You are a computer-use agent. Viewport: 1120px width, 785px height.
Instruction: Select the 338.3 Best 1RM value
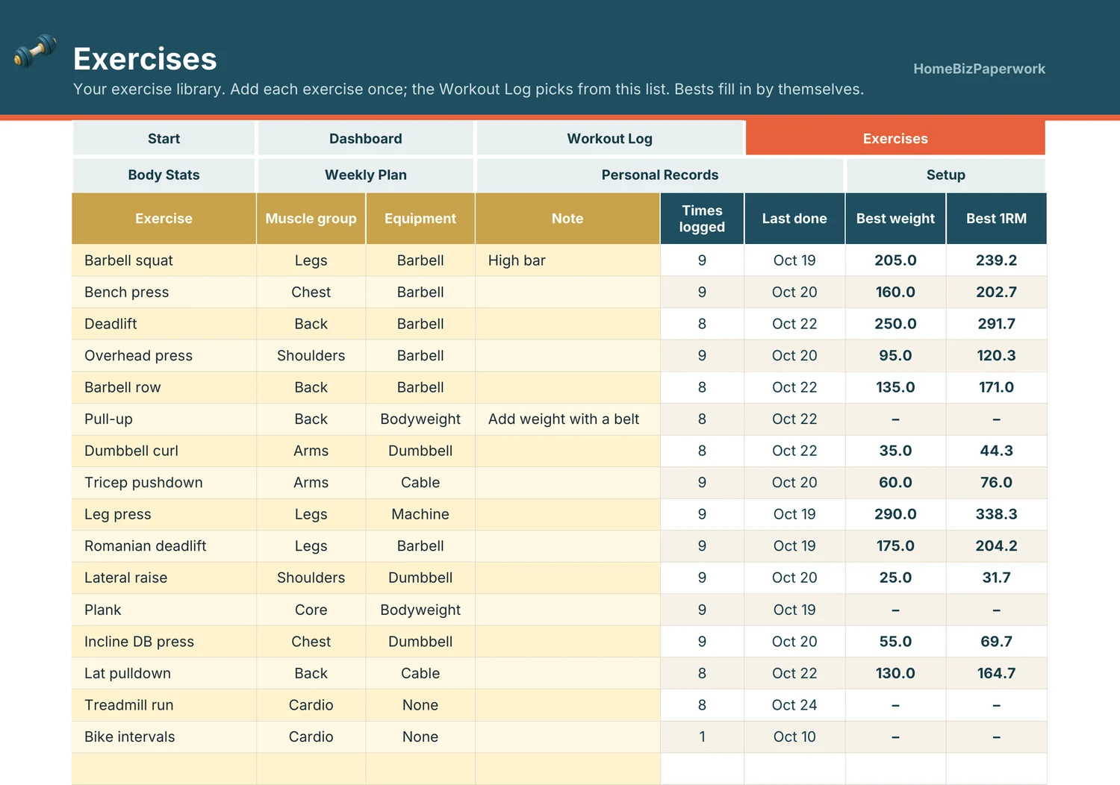pos(996,514)
